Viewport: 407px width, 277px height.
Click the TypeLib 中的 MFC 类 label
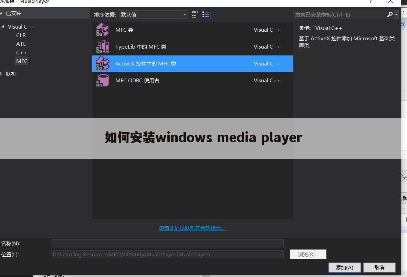(141, 47)
